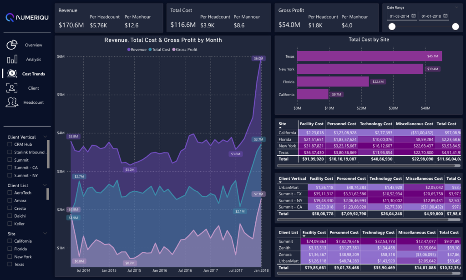Image resolution: width=466 pixels, height=280 pixels.
Task: Select the Cost Trends coin icon
Action: pyautogui.click(x=12, y=73)
